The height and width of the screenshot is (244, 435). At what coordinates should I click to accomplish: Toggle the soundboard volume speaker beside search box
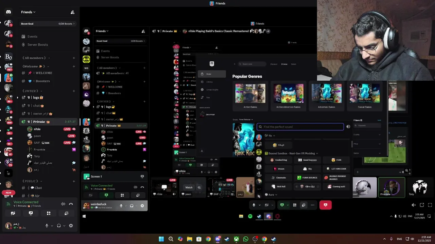tap(348, 127)
